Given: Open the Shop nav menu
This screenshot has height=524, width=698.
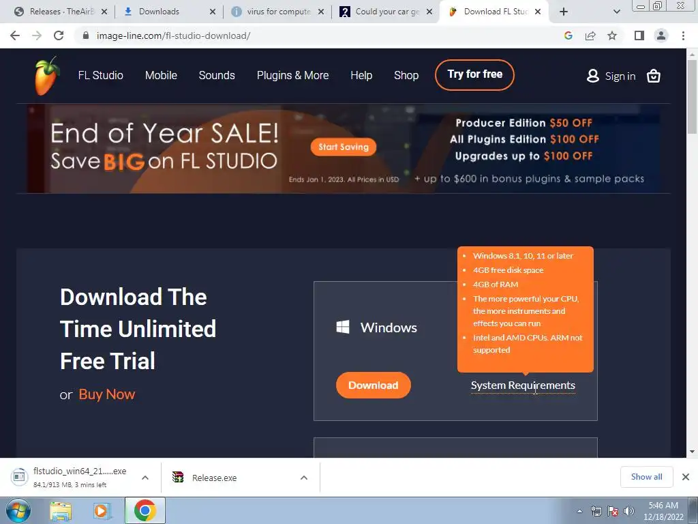Looking at the screenshot, I should 406,75.
